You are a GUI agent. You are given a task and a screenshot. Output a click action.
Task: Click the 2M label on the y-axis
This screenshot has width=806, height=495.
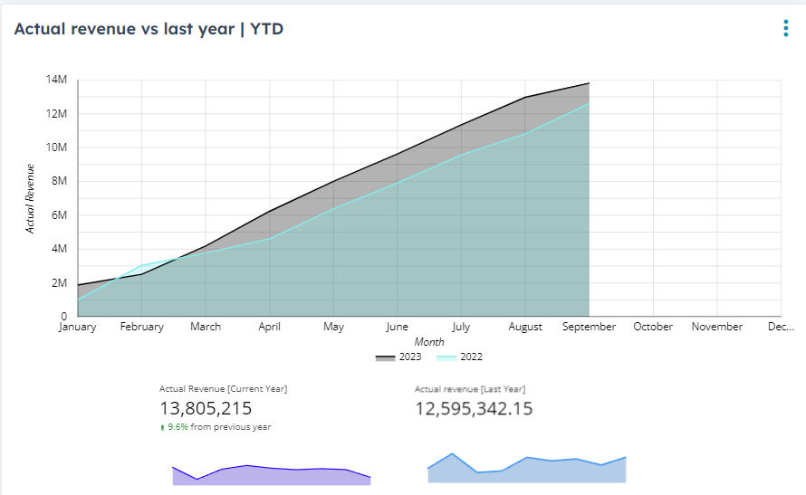[x=59, y=283]
